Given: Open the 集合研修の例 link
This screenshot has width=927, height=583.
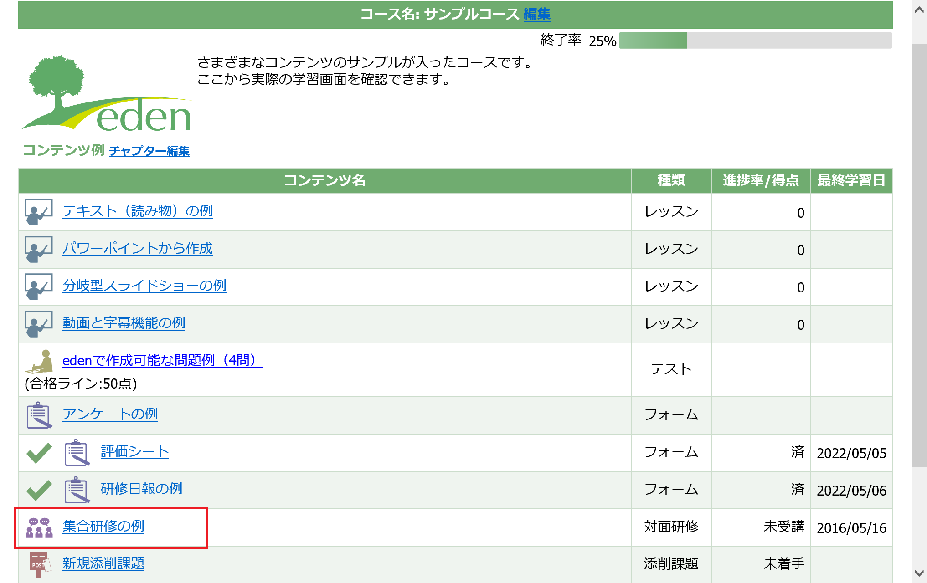Looking at the screenshot, I should (103, 526).
